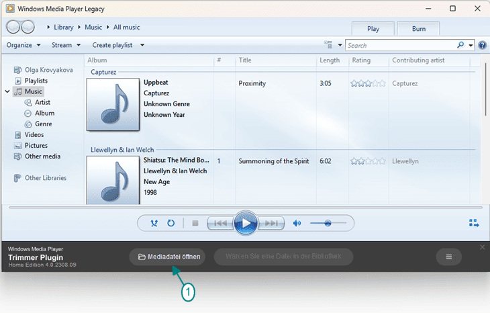
Task: Click Create playlist
Action: [112, 45]
